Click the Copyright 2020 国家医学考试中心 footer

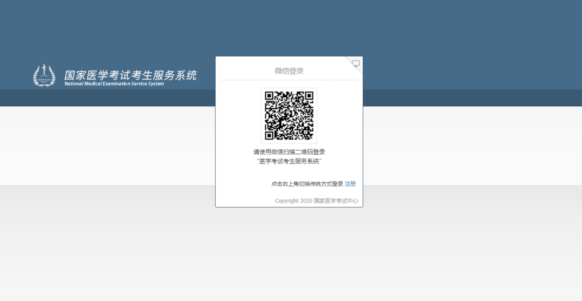pos(316,200)
